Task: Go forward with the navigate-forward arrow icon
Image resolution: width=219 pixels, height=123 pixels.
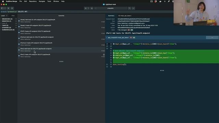Action: (x=12, y=8)
